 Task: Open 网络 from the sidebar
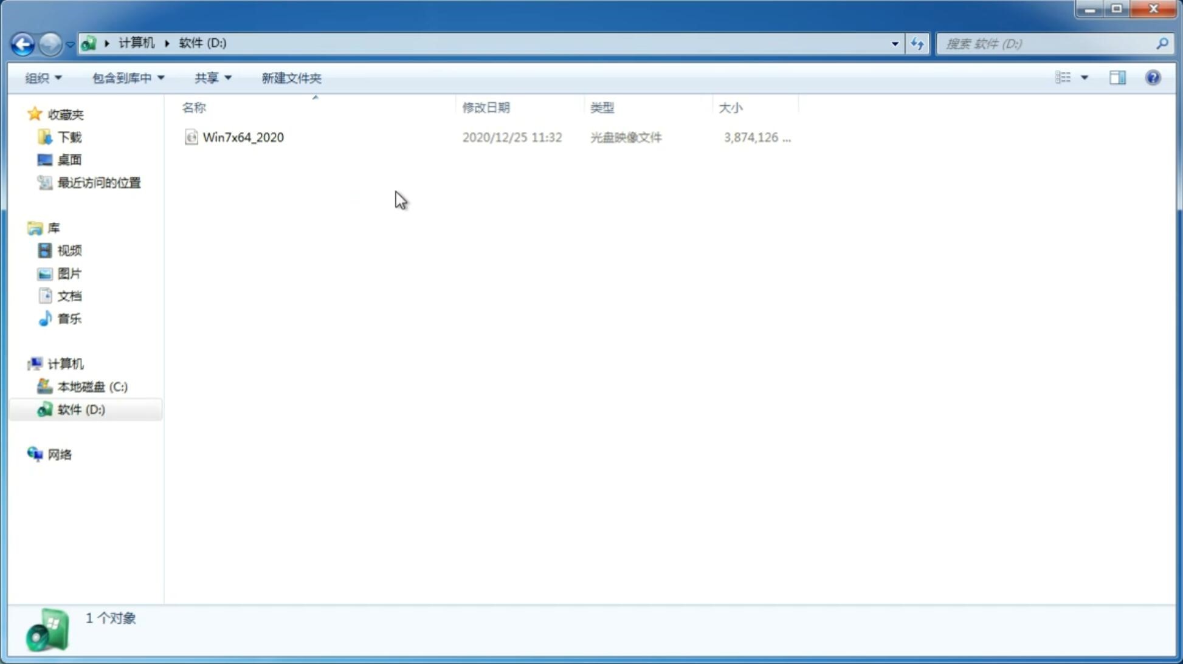click(60, 454)
